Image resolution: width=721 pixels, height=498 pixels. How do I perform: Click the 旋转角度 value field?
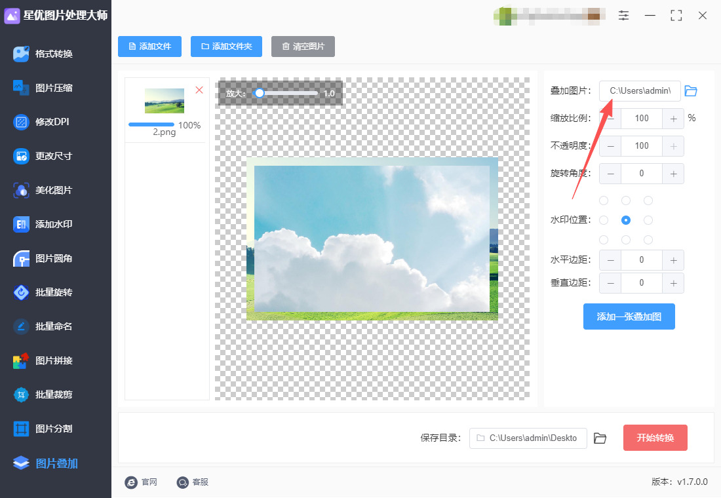642,174
